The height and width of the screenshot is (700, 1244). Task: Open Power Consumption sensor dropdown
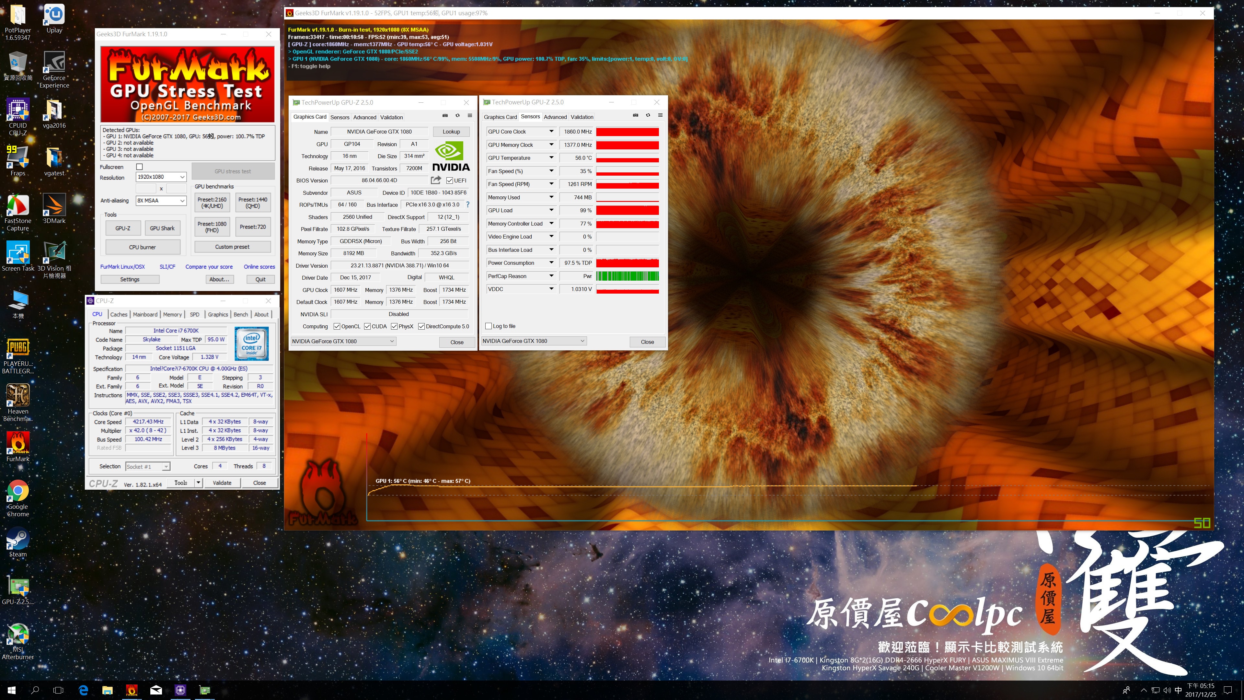click(x=551, y=263)
